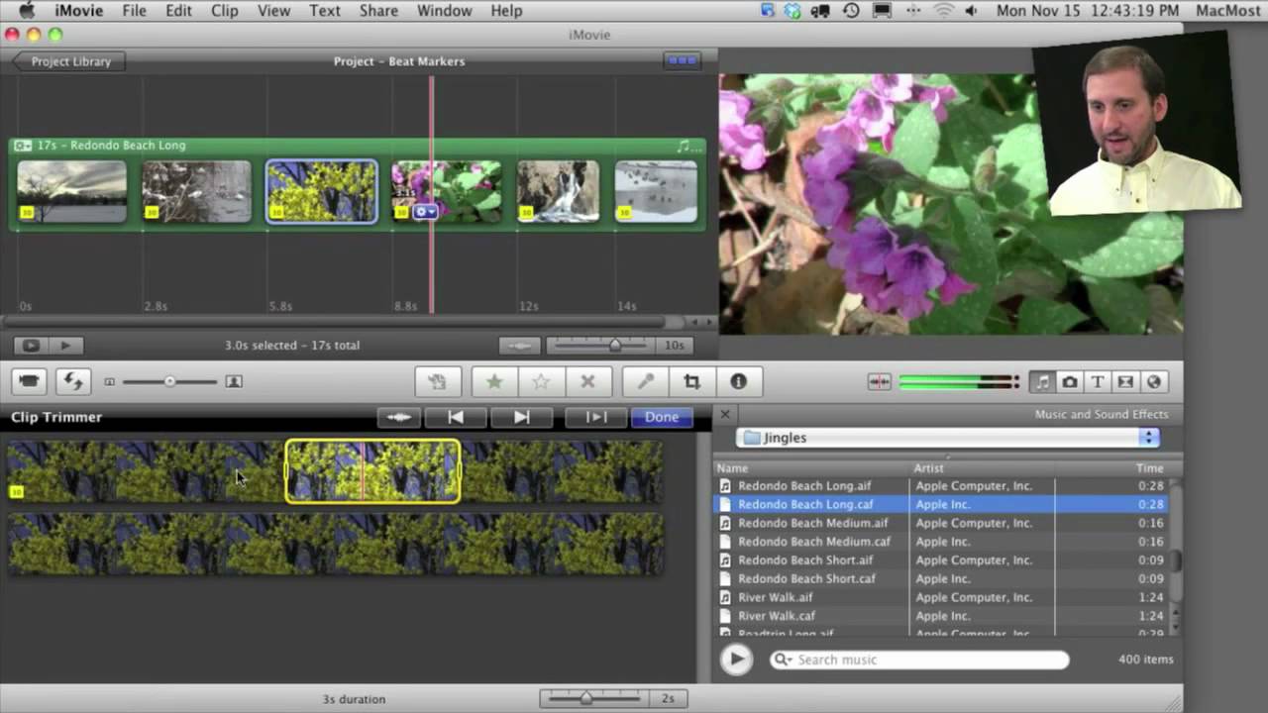The width and height of the screenshot is (1268, 713).
Task: Select "Redondo Beach Short.aif" in the list
Action: coord(941,560)
